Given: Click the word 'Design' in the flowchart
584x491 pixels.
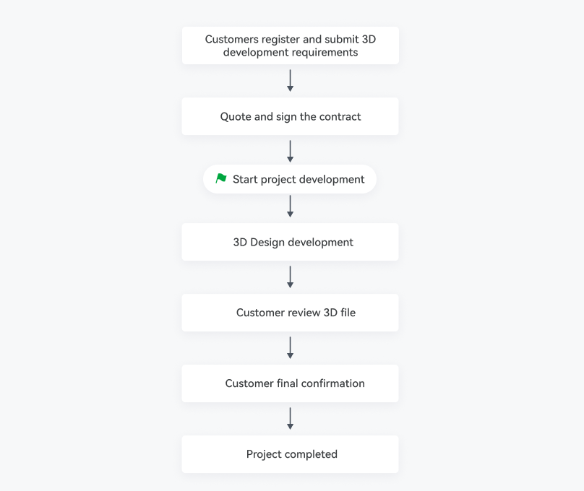Looking at the screenshot, I should (x=269, y=242).
